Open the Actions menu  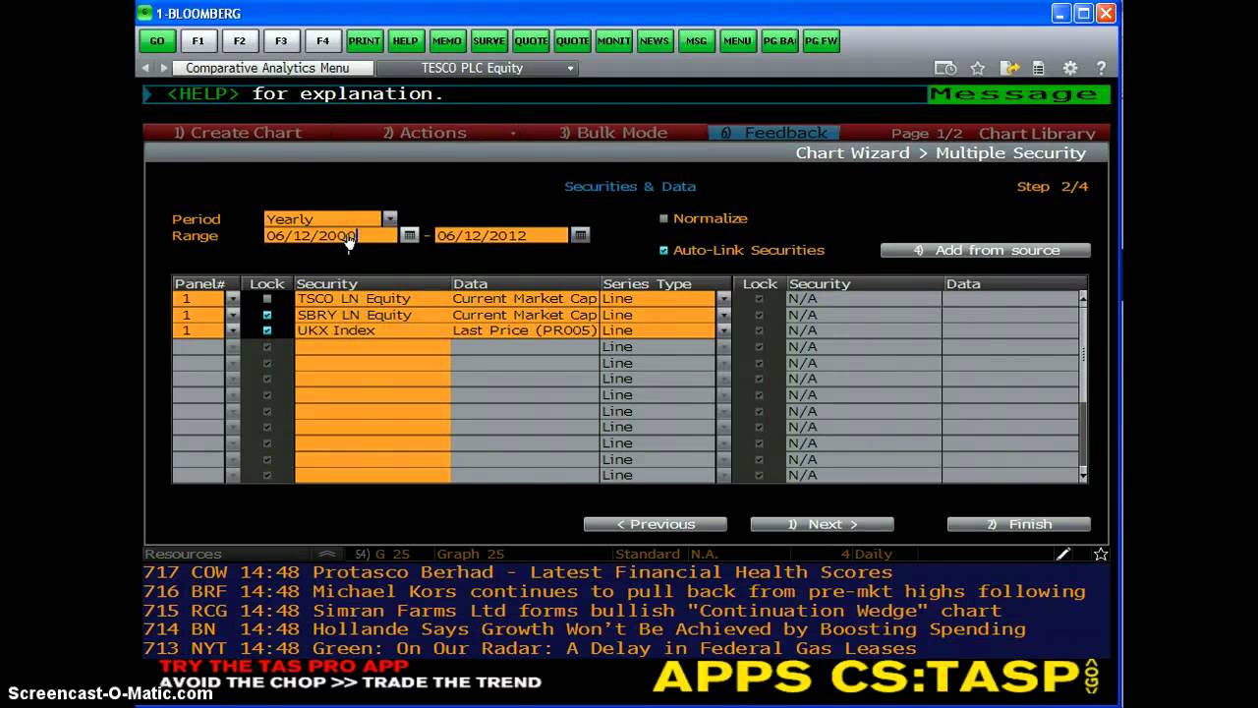point(425,133)
